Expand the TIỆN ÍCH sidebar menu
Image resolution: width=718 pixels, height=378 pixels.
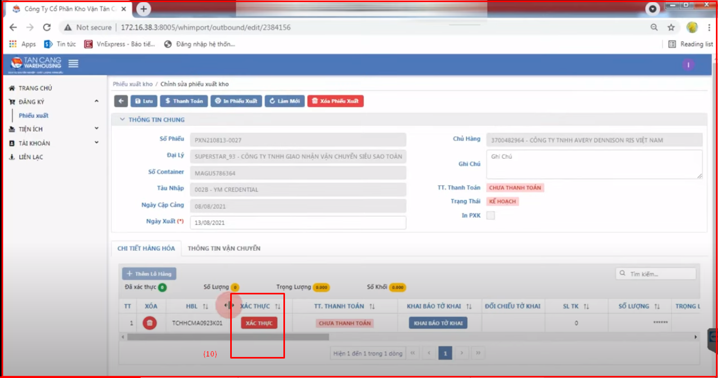[x=53, y=129]
